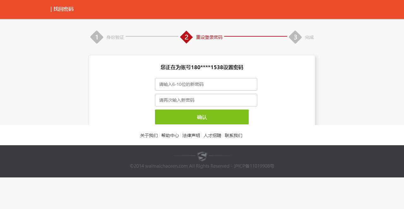404x209 pixels.
Task: Click the step 3 diamond icon
Action: (x=295, y=37)
